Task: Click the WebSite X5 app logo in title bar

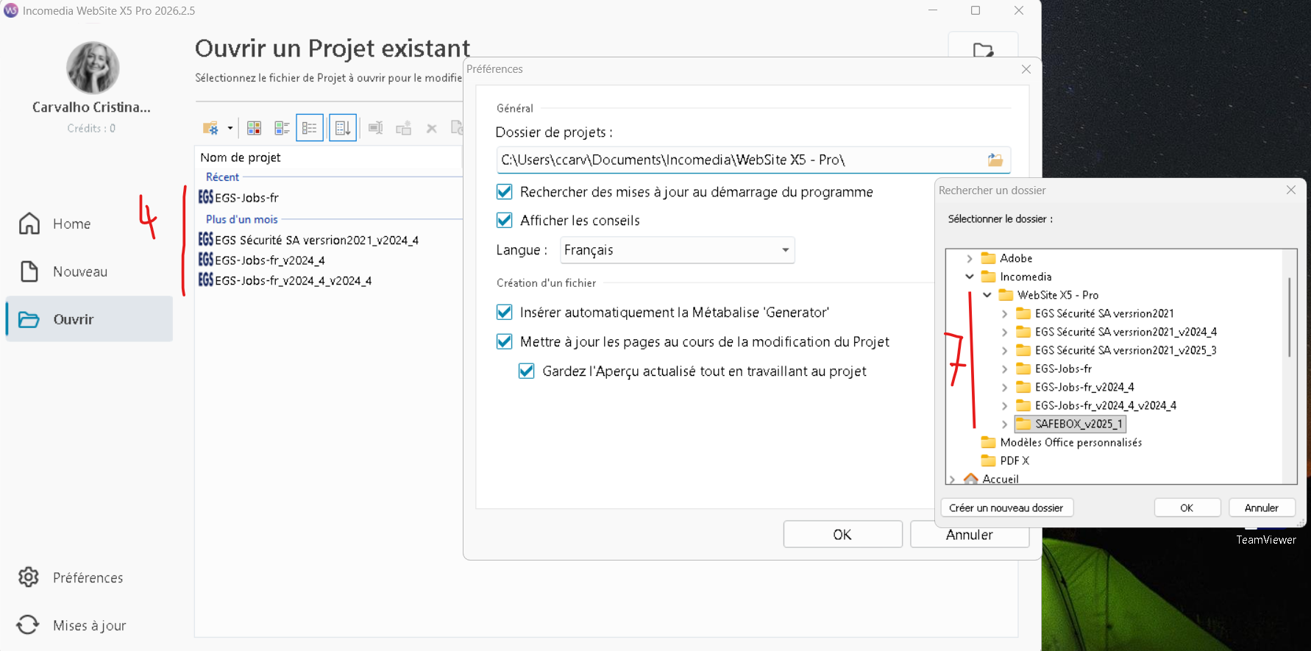Action: [11, 10]
